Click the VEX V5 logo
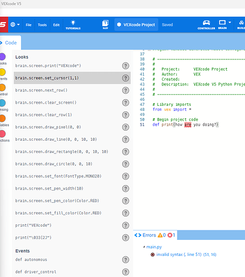Screen dimensions: 245x277 [x=4, y=24]
